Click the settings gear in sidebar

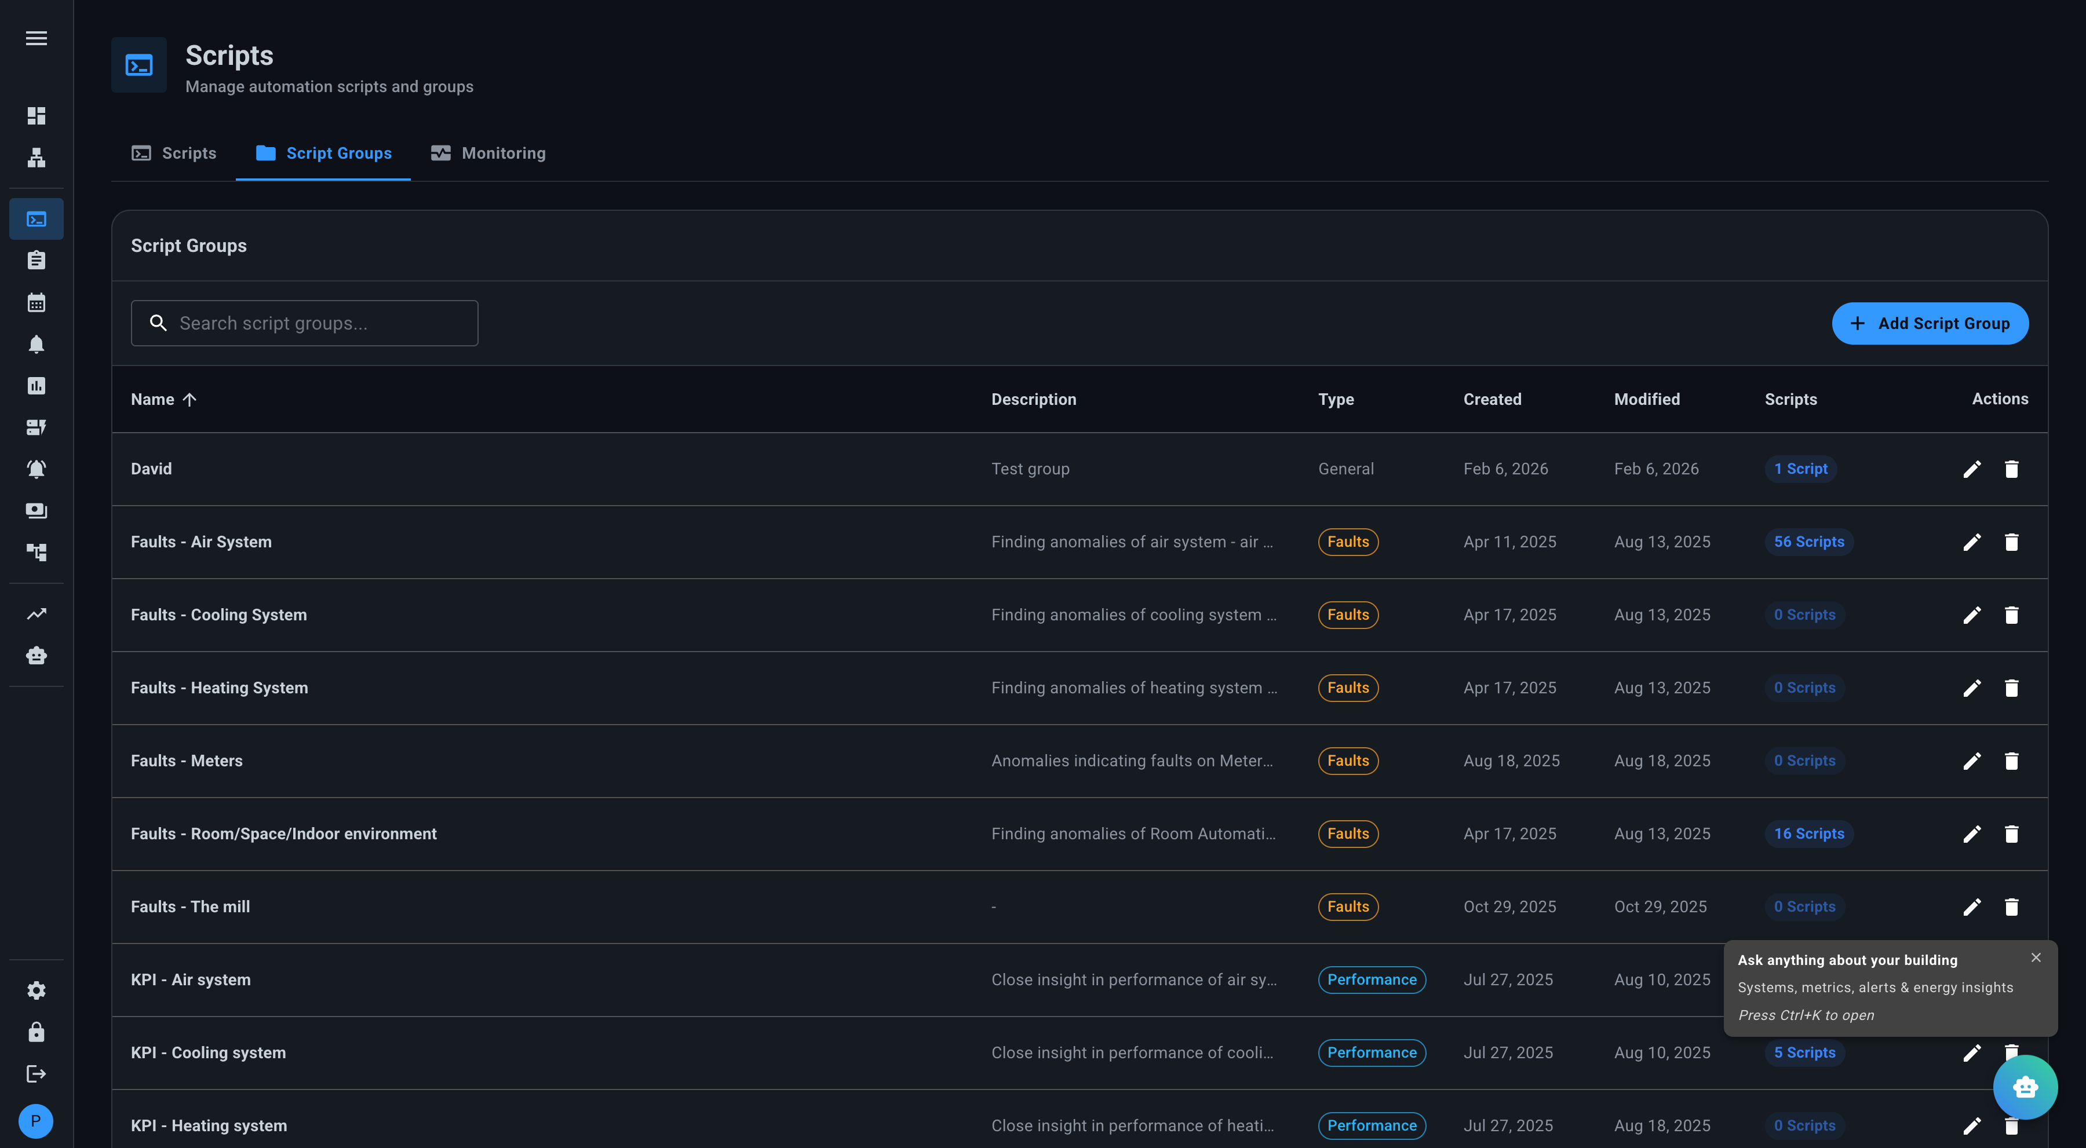click(37, 990)
